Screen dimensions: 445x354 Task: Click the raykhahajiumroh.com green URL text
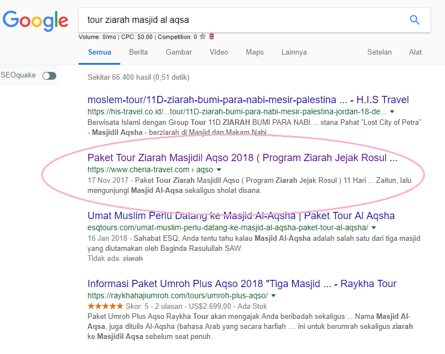(177, 295)
